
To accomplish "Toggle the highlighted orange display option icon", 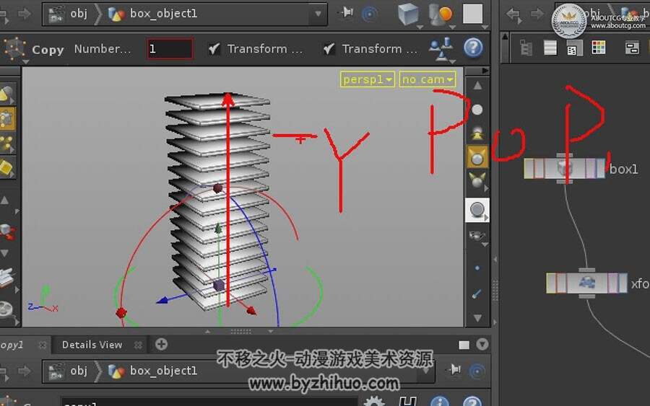I will 477,157.
